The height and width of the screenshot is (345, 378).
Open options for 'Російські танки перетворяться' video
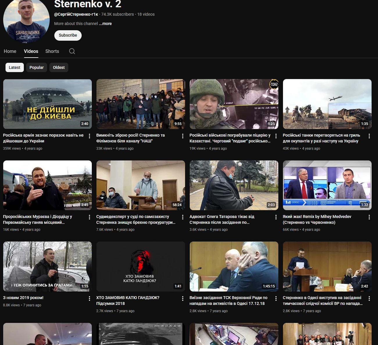369,136
